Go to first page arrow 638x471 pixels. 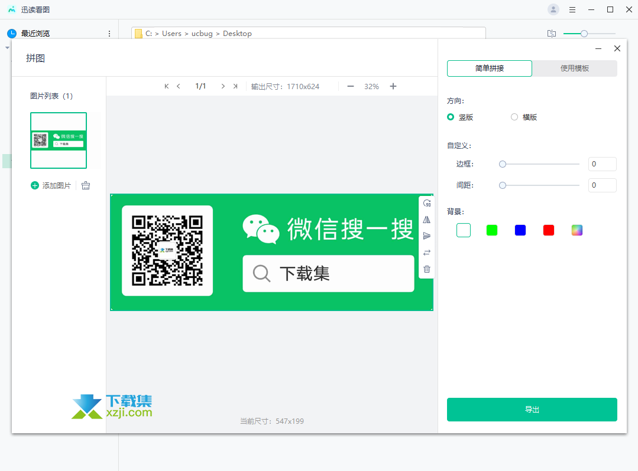pos(166,86)
